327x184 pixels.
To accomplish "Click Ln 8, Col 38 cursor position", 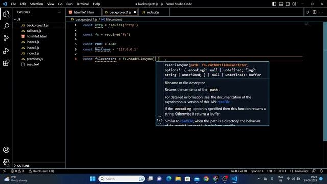I will point(239,171).
